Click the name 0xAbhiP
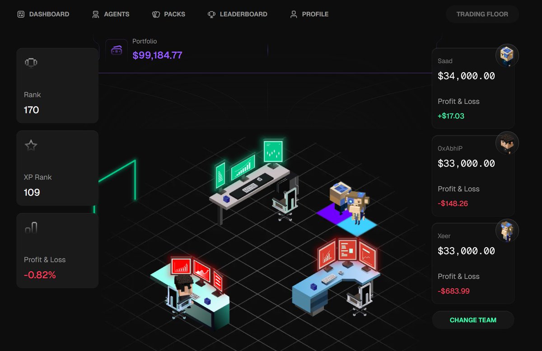The width and height of the screenshot is (542, 351). click(x=450, y=149)
